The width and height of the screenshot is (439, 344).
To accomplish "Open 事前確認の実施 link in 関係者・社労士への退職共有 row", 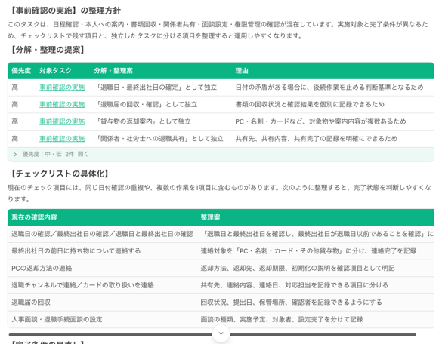I will coord(62,139).
